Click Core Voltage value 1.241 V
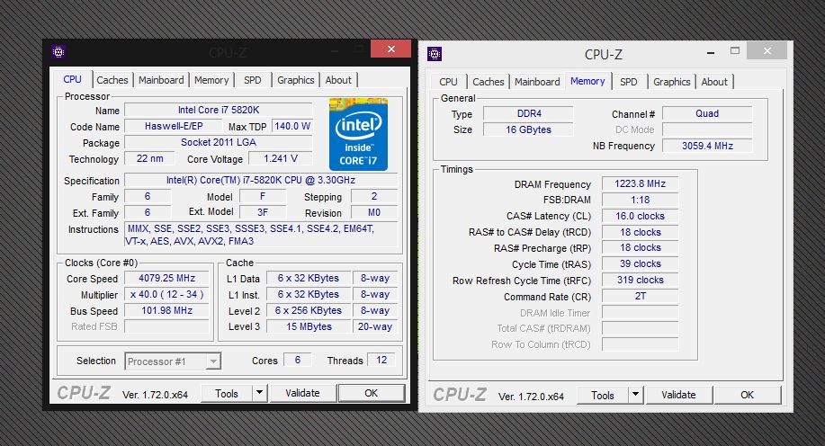 point(281,158)
